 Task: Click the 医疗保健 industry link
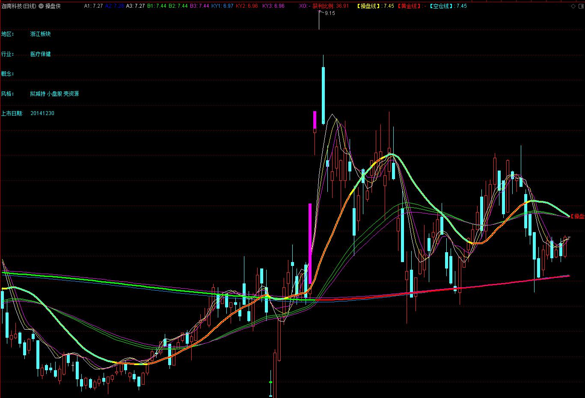pyautogui.click(x=40, y=54)
